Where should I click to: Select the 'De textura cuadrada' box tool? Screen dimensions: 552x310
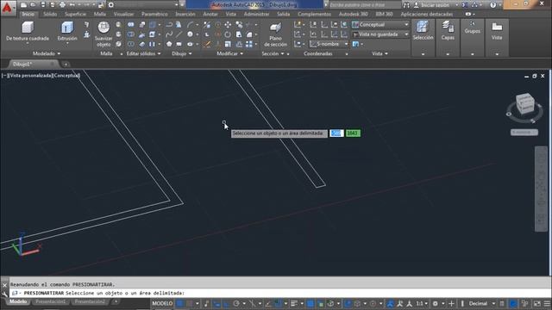(x=28, y=32)
